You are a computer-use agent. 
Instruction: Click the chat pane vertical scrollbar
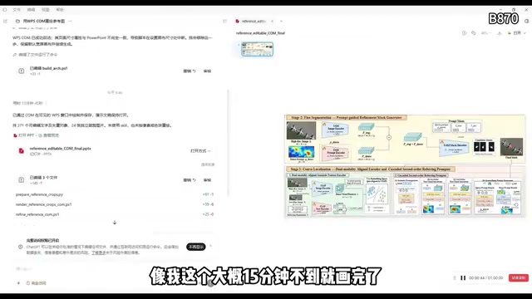(x=228, y=142)
